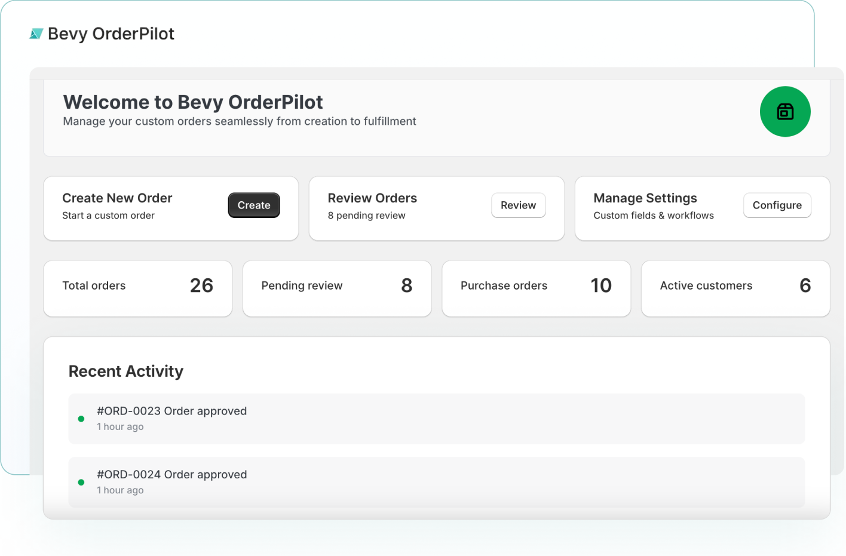846x556 pixels.
Task: Open the #ORD-0023 Order approved activity
Action: (437, 419)
